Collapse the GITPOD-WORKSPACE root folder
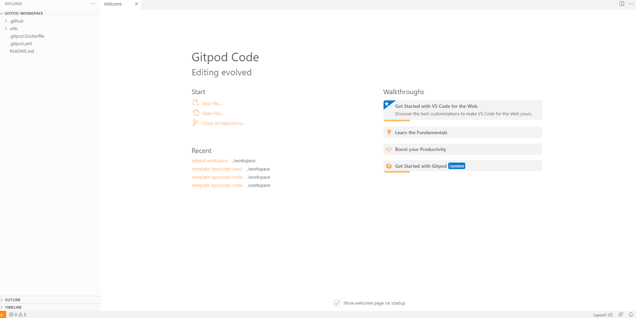The width and height of the screenshot is (636, 318). [x=23, y=14]
